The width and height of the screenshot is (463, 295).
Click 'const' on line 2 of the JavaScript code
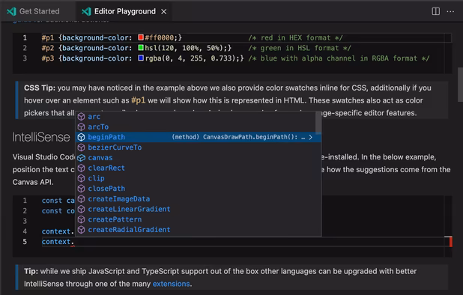click(52, 211)
